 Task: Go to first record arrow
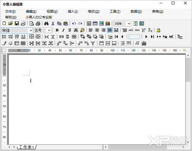pyautogui.click(x=116, y=36)
